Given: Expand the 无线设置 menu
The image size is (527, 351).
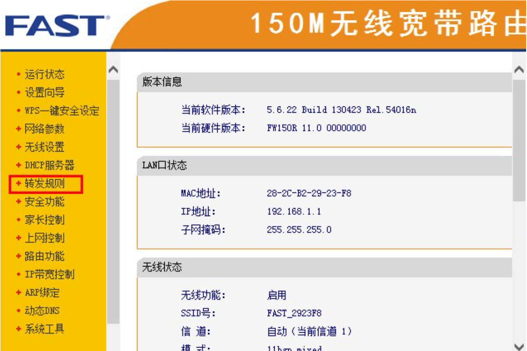Looking at the screenshot, I should click(x=44, y=147).
